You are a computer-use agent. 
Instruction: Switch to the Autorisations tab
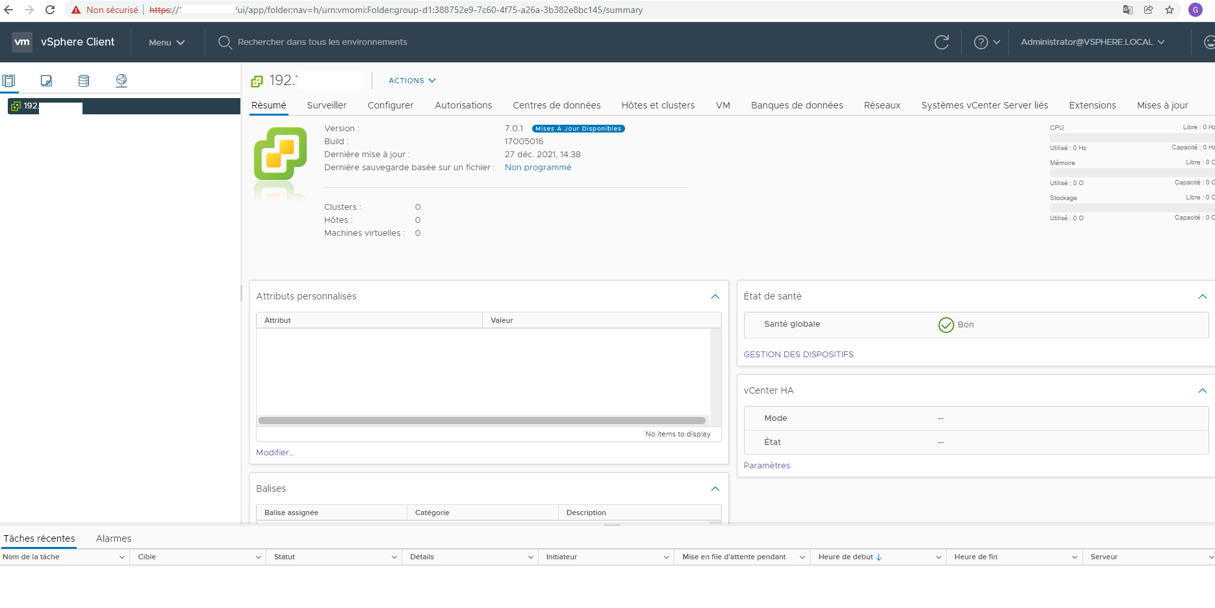tap(463, 105)
